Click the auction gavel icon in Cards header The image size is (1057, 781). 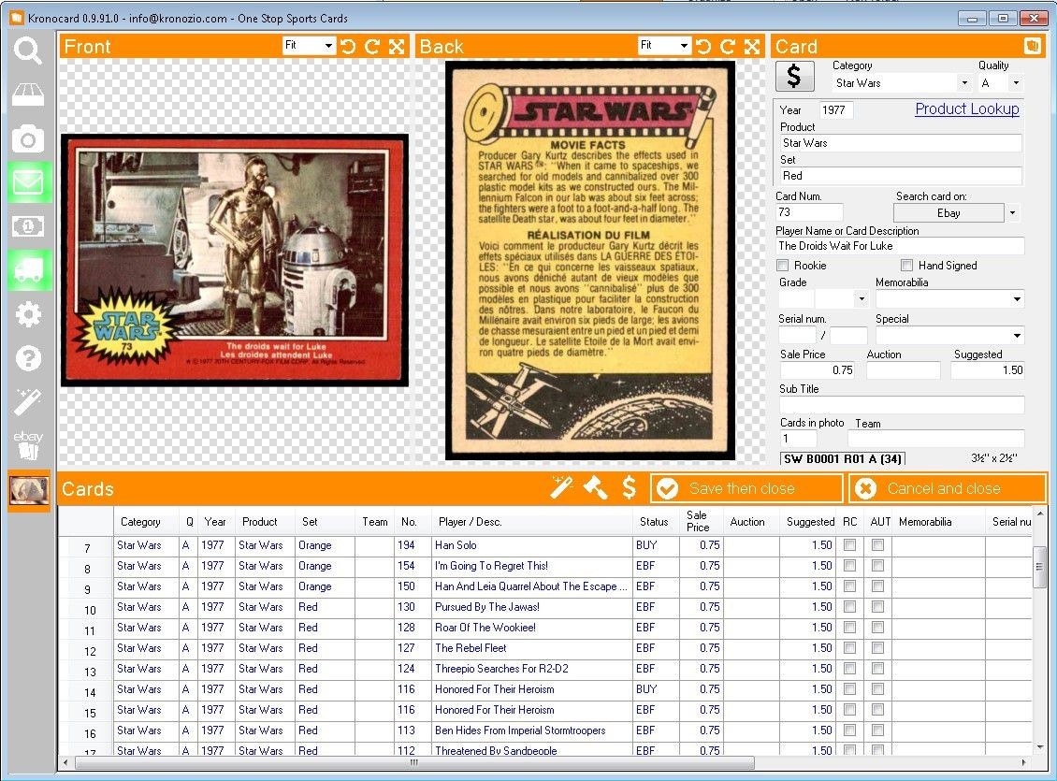595,487
